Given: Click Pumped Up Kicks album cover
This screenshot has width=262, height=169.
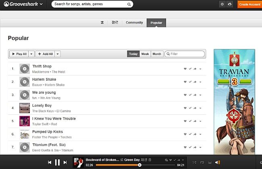Looking at the screenshot, I should [25, 134].
